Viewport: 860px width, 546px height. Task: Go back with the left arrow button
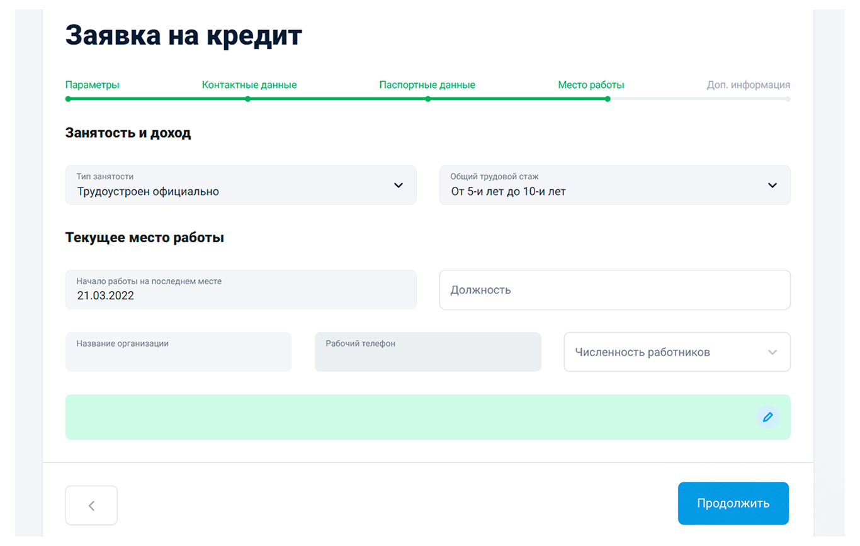tap(91, 505)
